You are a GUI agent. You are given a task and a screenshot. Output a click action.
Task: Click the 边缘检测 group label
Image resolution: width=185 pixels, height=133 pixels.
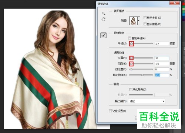pos(119,33)
